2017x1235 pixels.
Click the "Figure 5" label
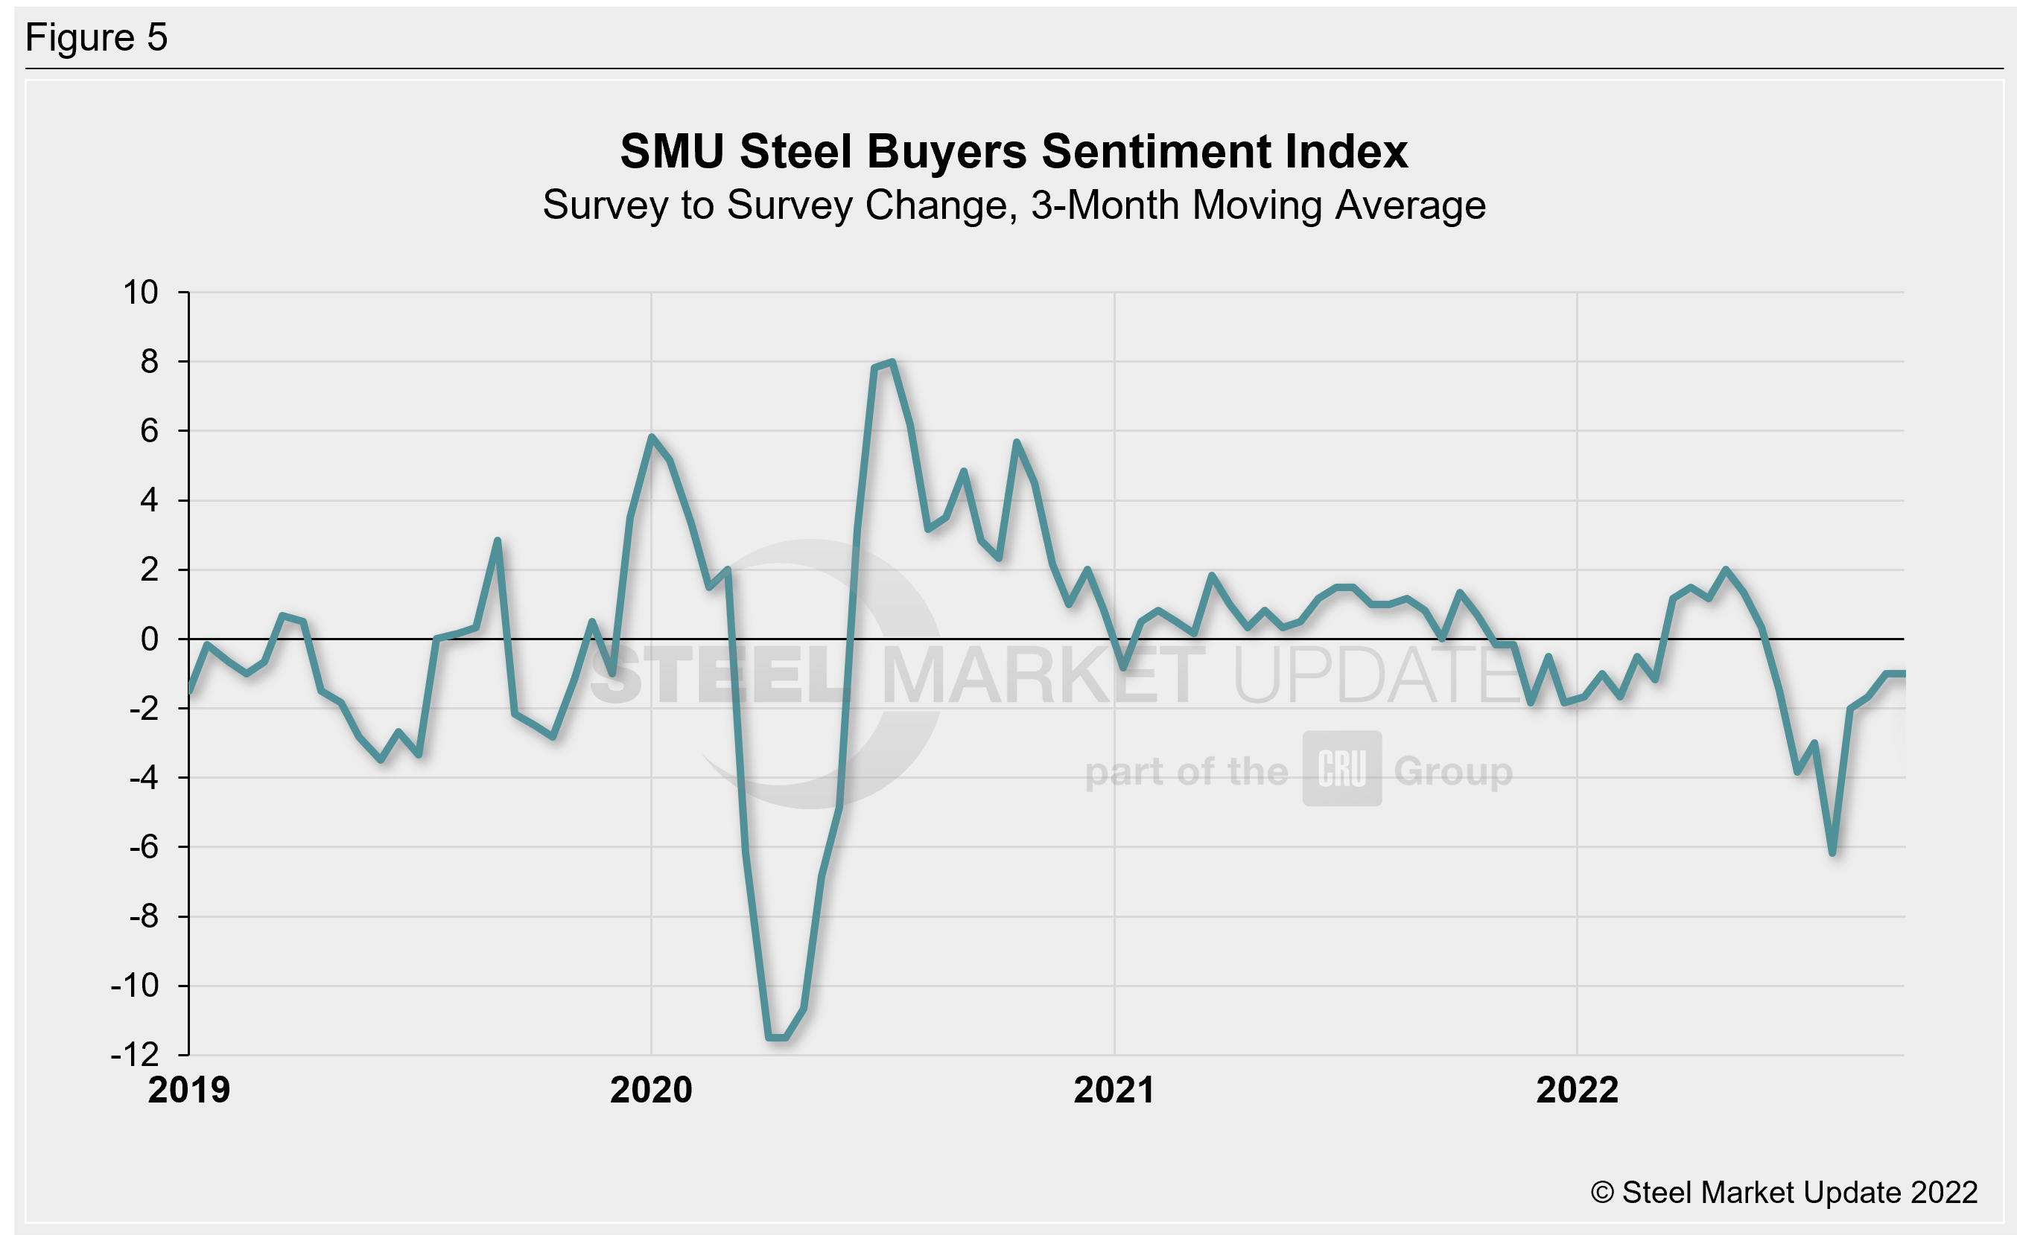[97, 38]
